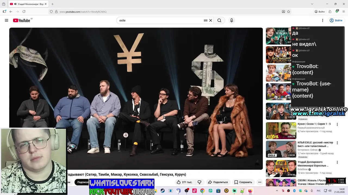Open Большая Прожарка recommended thumbnail
The width and height of the screenshot is (348, 195).
[278, 55]
